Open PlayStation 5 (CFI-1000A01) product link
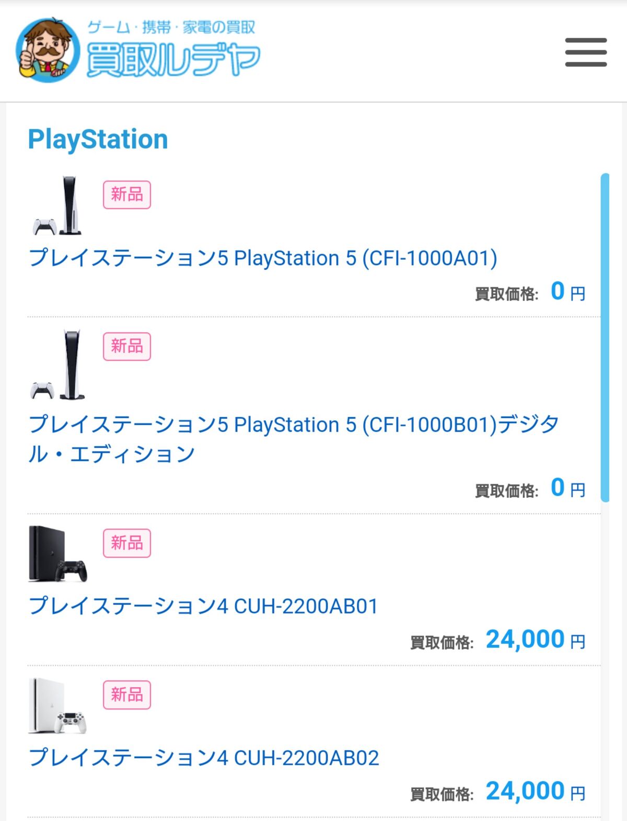This screenshot has width=627, height=821. point(263,258)
